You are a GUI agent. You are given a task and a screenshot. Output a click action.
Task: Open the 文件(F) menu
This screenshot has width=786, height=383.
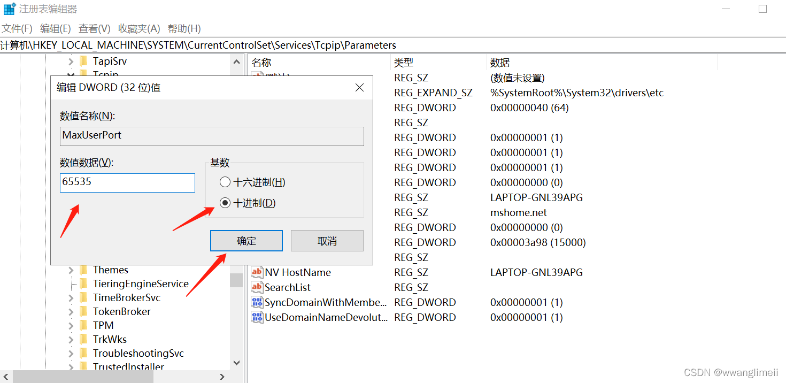pyautogui.click(x=17, y=28)
